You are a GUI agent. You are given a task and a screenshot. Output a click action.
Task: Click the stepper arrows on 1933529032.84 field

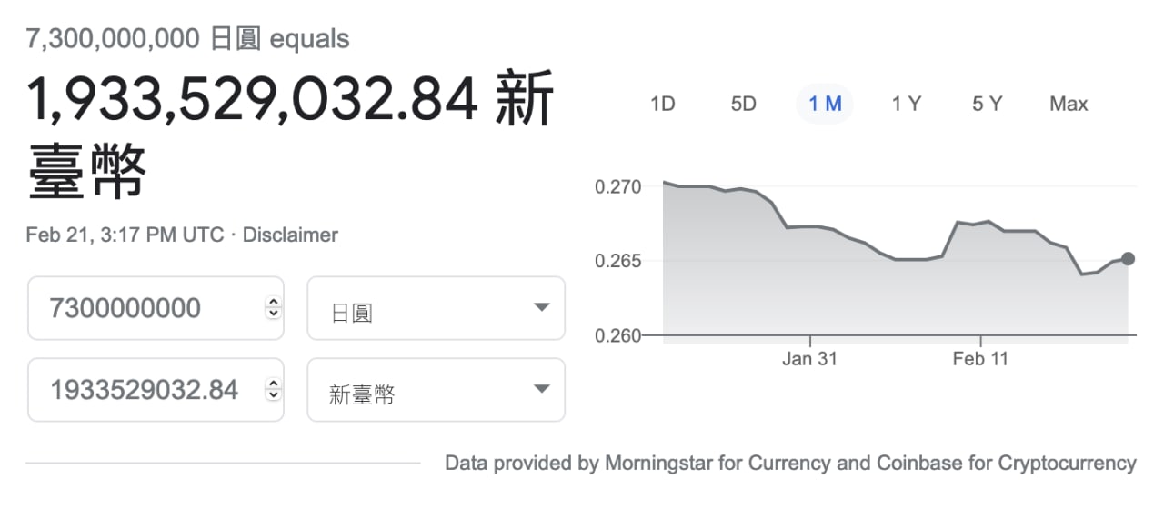273,390
